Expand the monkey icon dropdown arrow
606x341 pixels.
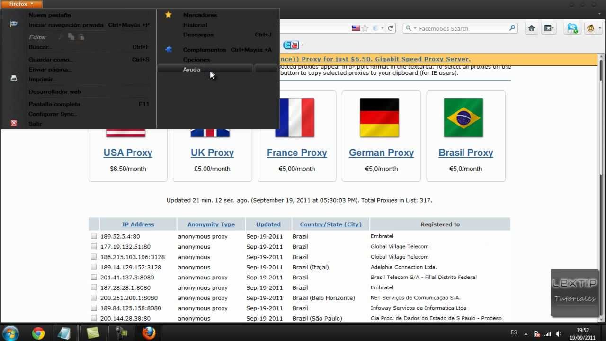pyautogui.click(x=600, y=28)
